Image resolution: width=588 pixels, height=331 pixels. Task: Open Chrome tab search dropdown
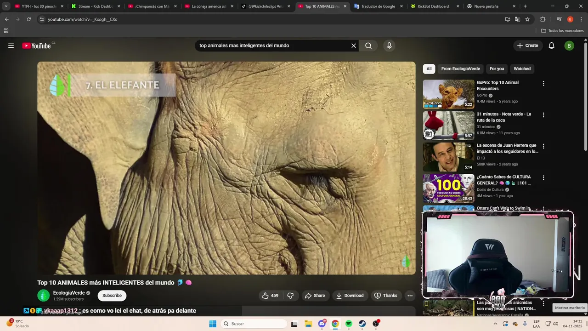pyautogui.click(x=6, y=6)
